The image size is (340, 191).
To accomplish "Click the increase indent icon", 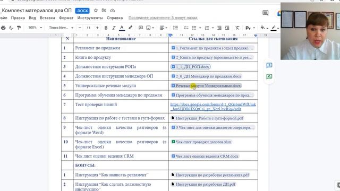I will click(227, 28).
